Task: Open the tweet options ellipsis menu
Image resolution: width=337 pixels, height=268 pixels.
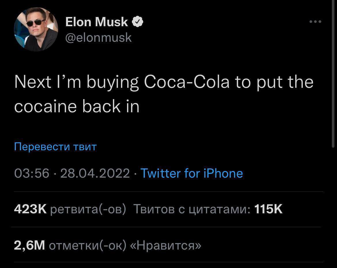Action: point(315,21)
